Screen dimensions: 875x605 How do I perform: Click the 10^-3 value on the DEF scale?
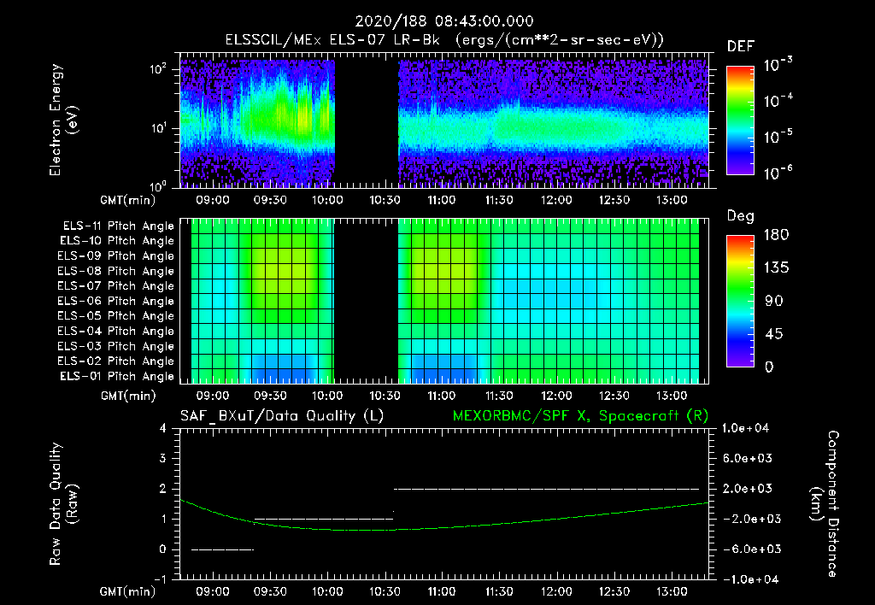778,65
